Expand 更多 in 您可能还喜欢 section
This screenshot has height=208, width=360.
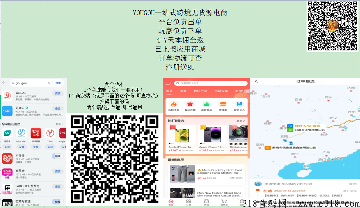click(60, 124)
